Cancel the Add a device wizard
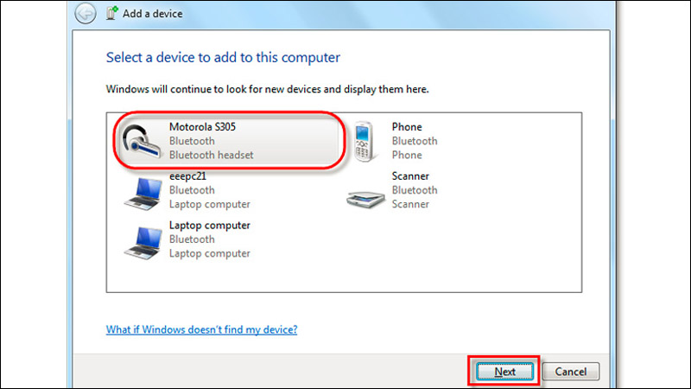This screenshot has width=691, height=389. click(570, 372)
